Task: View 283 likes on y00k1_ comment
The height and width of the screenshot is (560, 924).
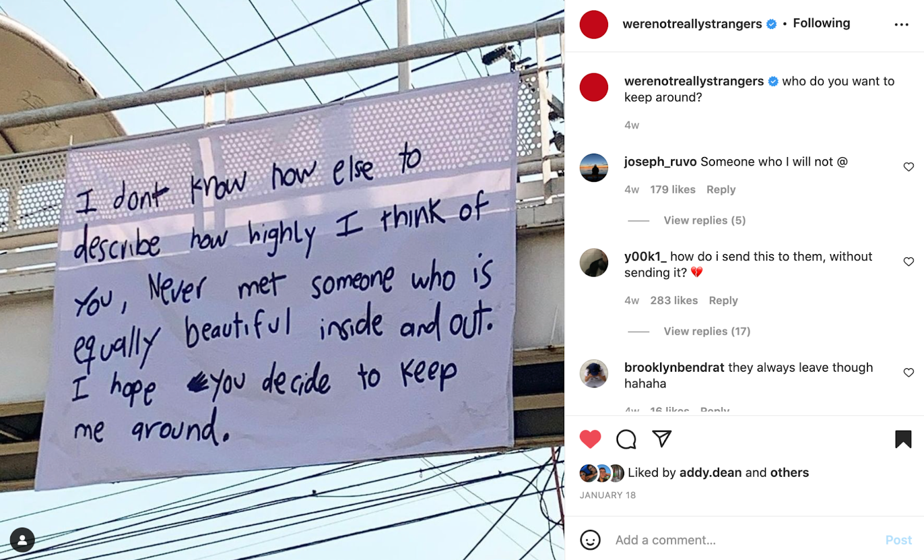Action: point(674,300)
